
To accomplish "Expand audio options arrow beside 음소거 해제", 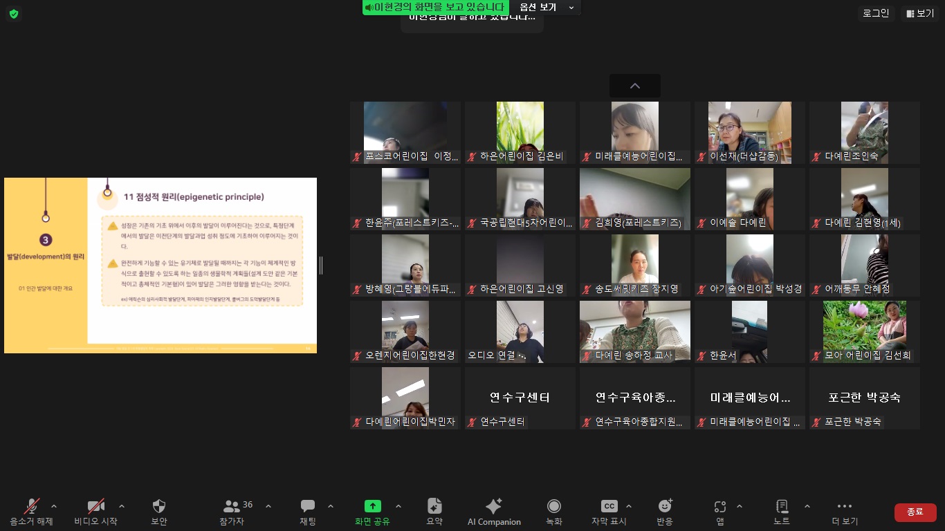I will [54, 506].
